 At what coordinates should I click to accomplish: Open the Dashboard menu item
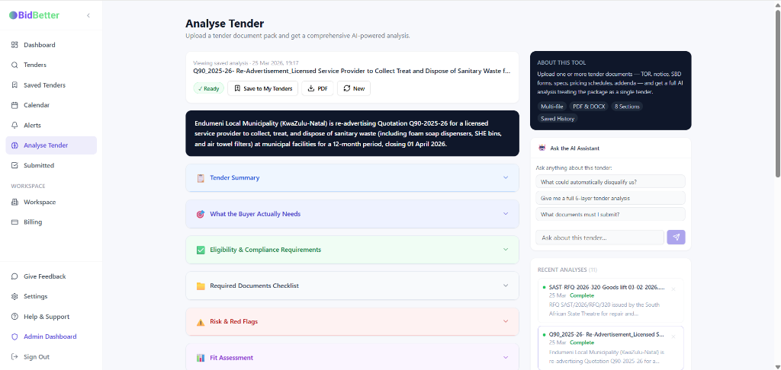pyautogui.click(x=51, y=45)
